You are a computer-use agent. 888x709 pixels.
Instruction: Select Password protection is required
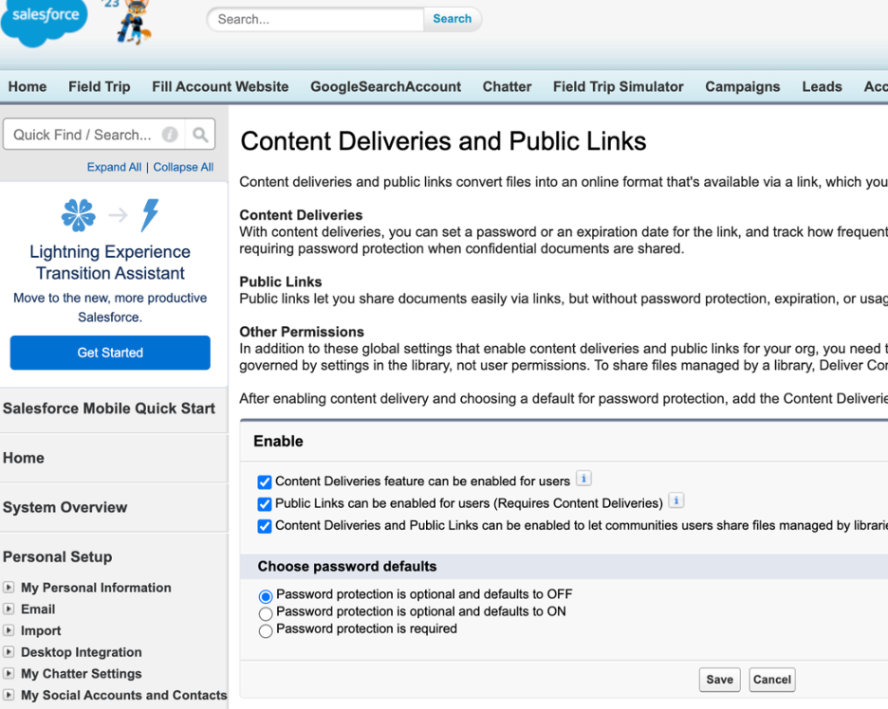266,631
